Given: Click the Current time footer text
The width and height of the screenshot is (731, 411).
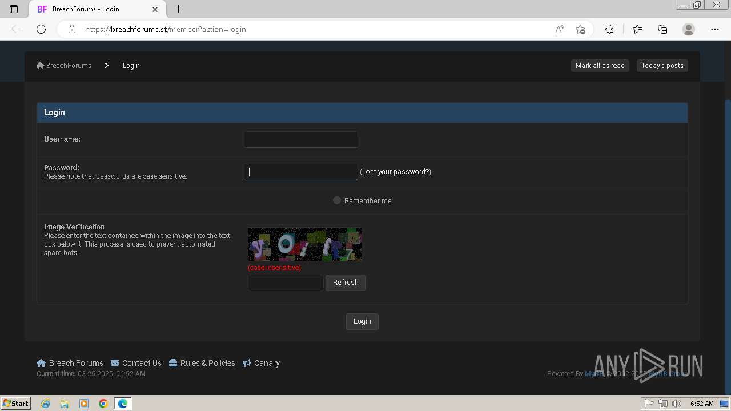Looking at the screenshot, I should click(x=91, y=374).
